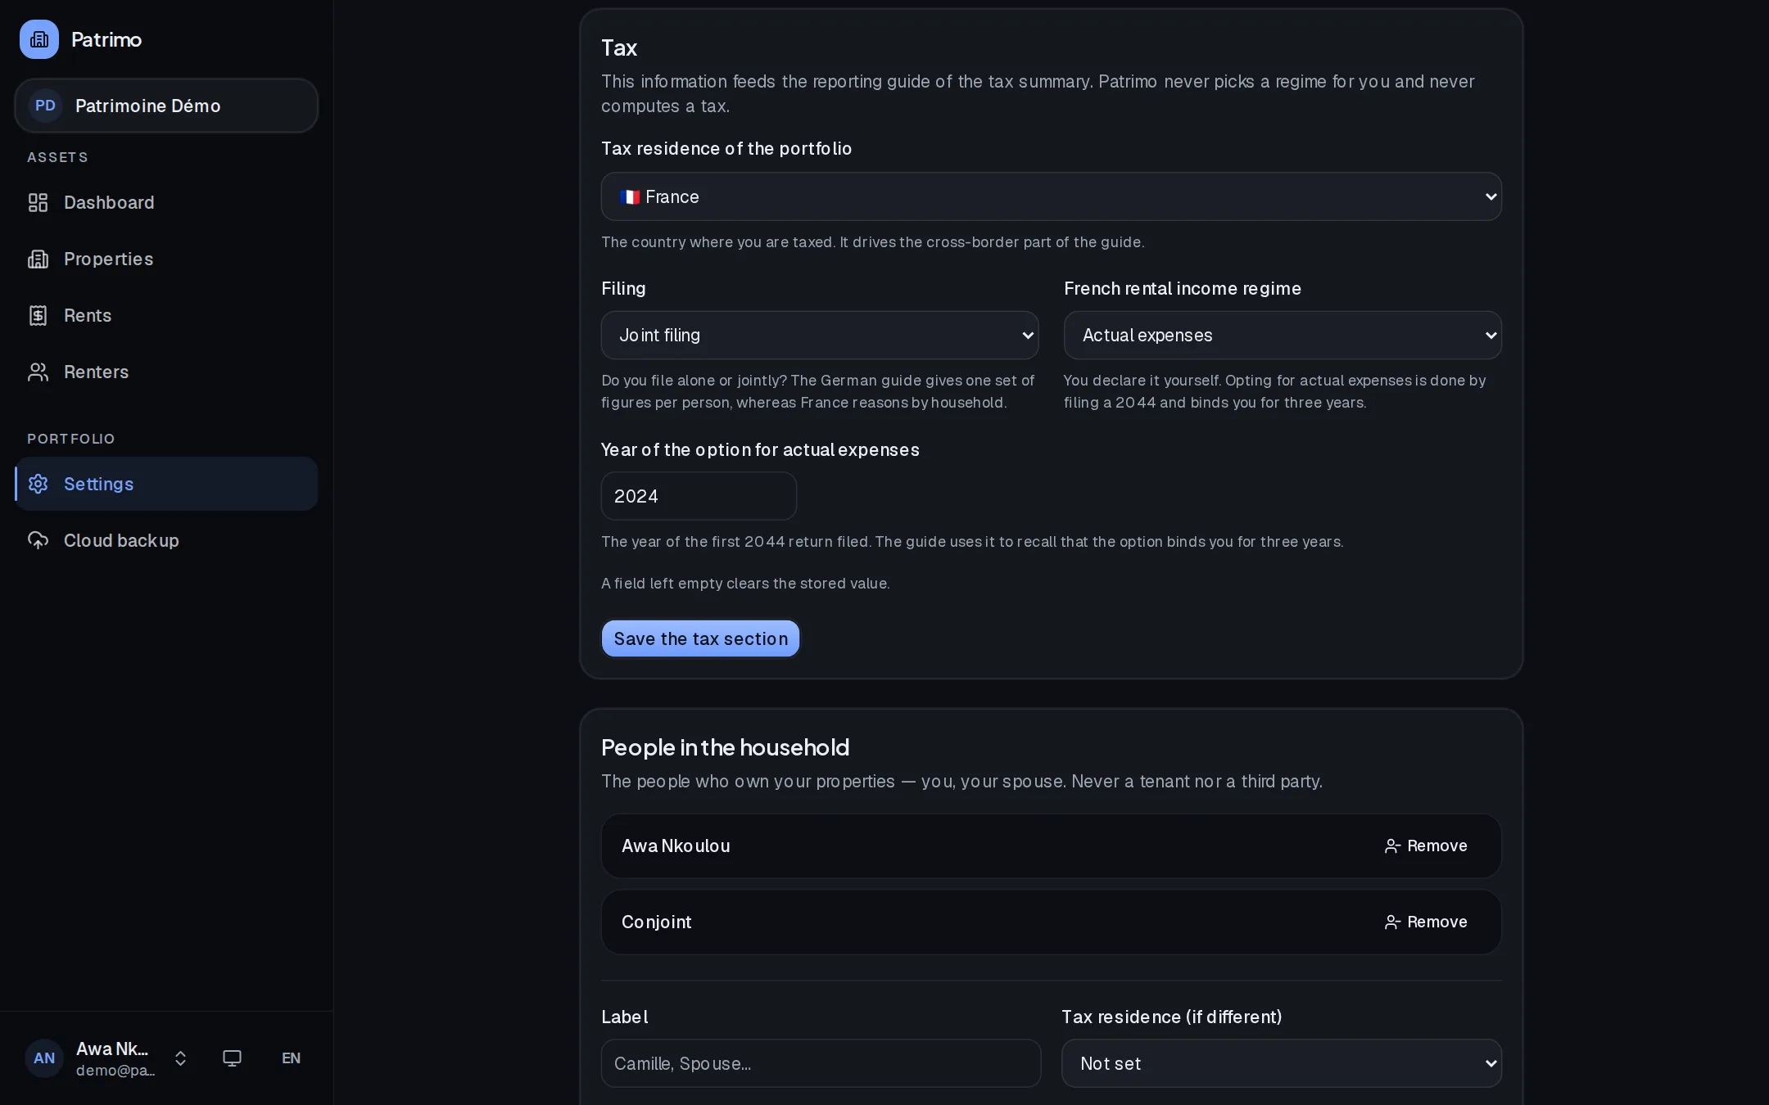Image resolution: width=1769 pixels, height=1105 pixels.
Task: Open the Tax residence France dropdown
Action: 1051,196
